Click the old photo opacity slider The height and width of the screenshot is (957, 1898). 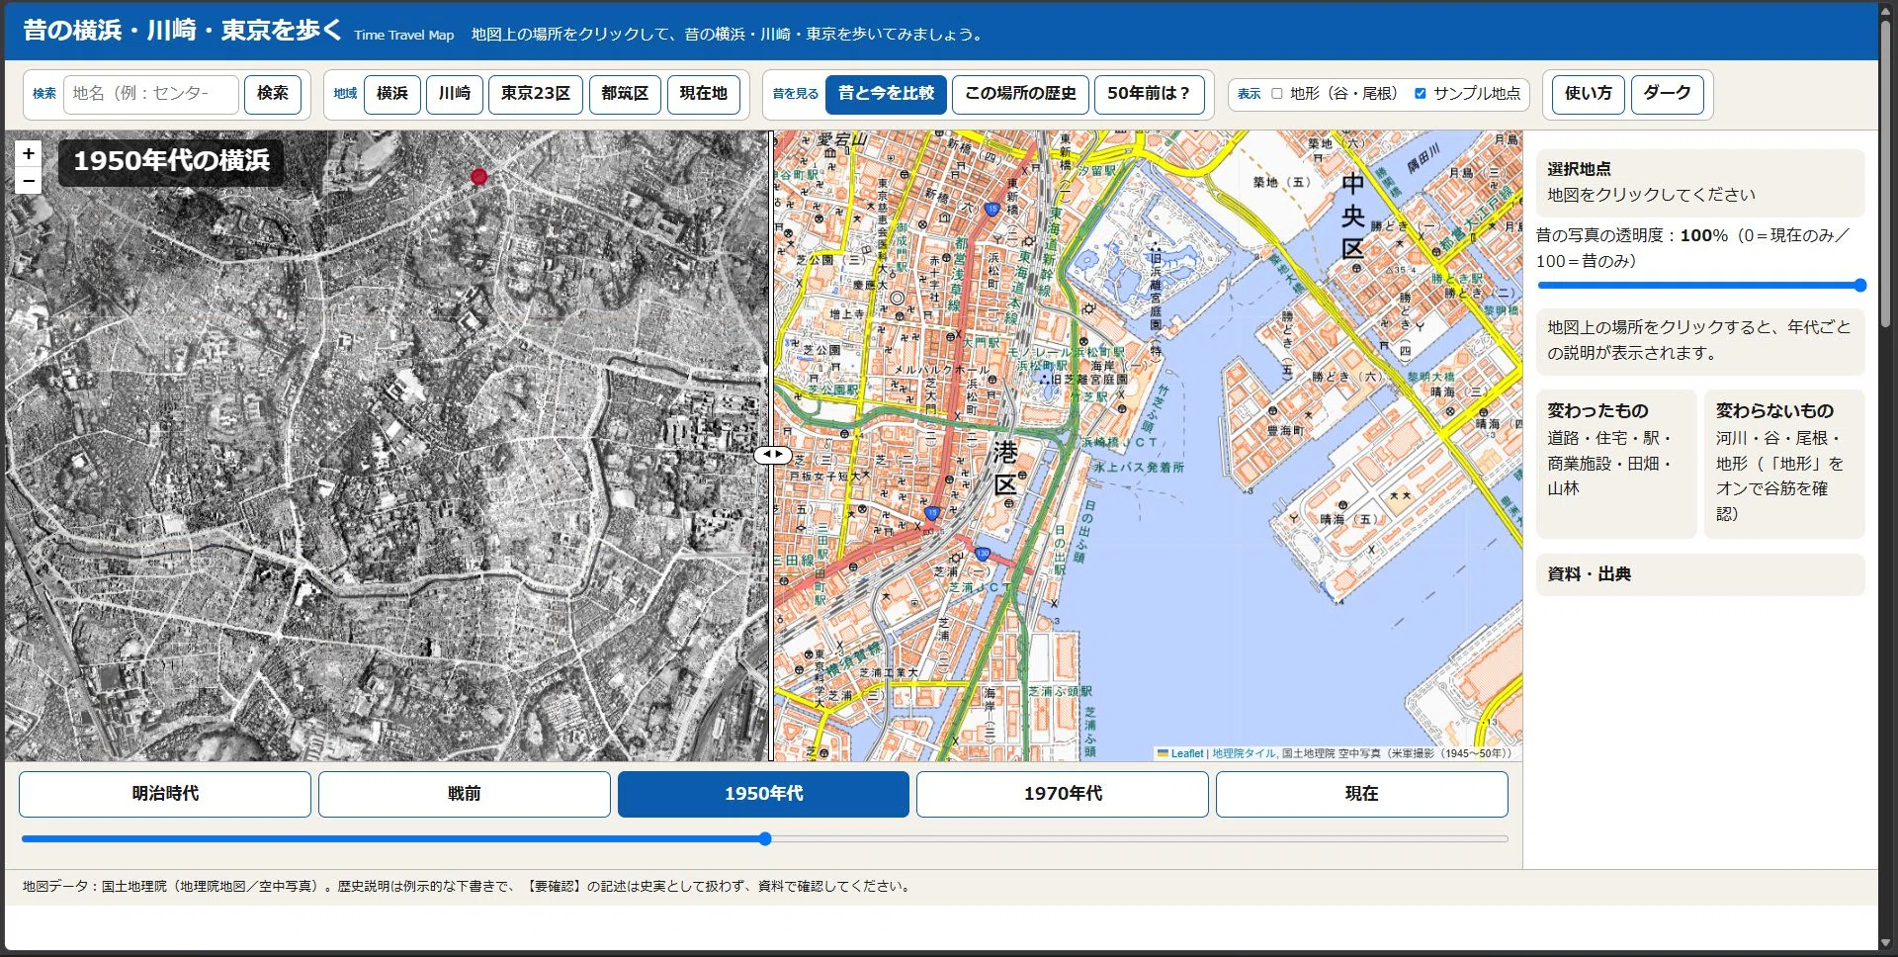pos(1700,286)
